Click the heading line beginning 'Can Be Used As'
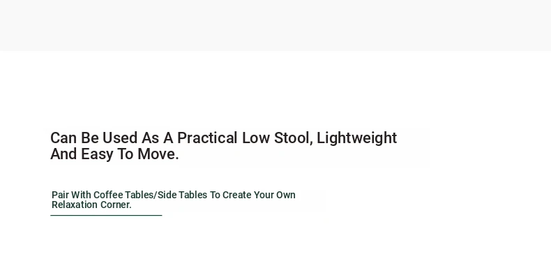This screenshot has height=266, width=551. tap(223, 138)
